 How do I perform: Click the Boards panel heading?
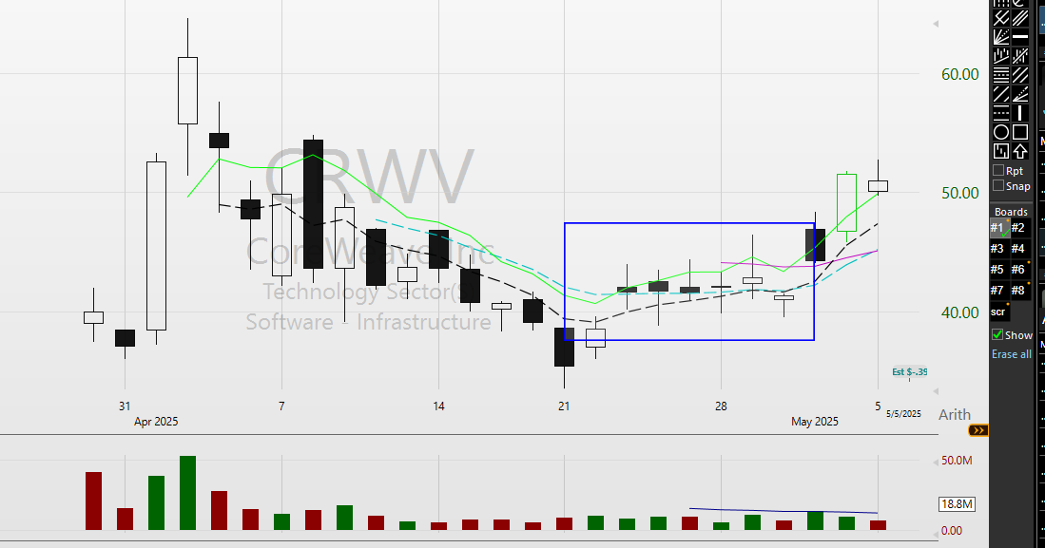[x=1011, y=212]
